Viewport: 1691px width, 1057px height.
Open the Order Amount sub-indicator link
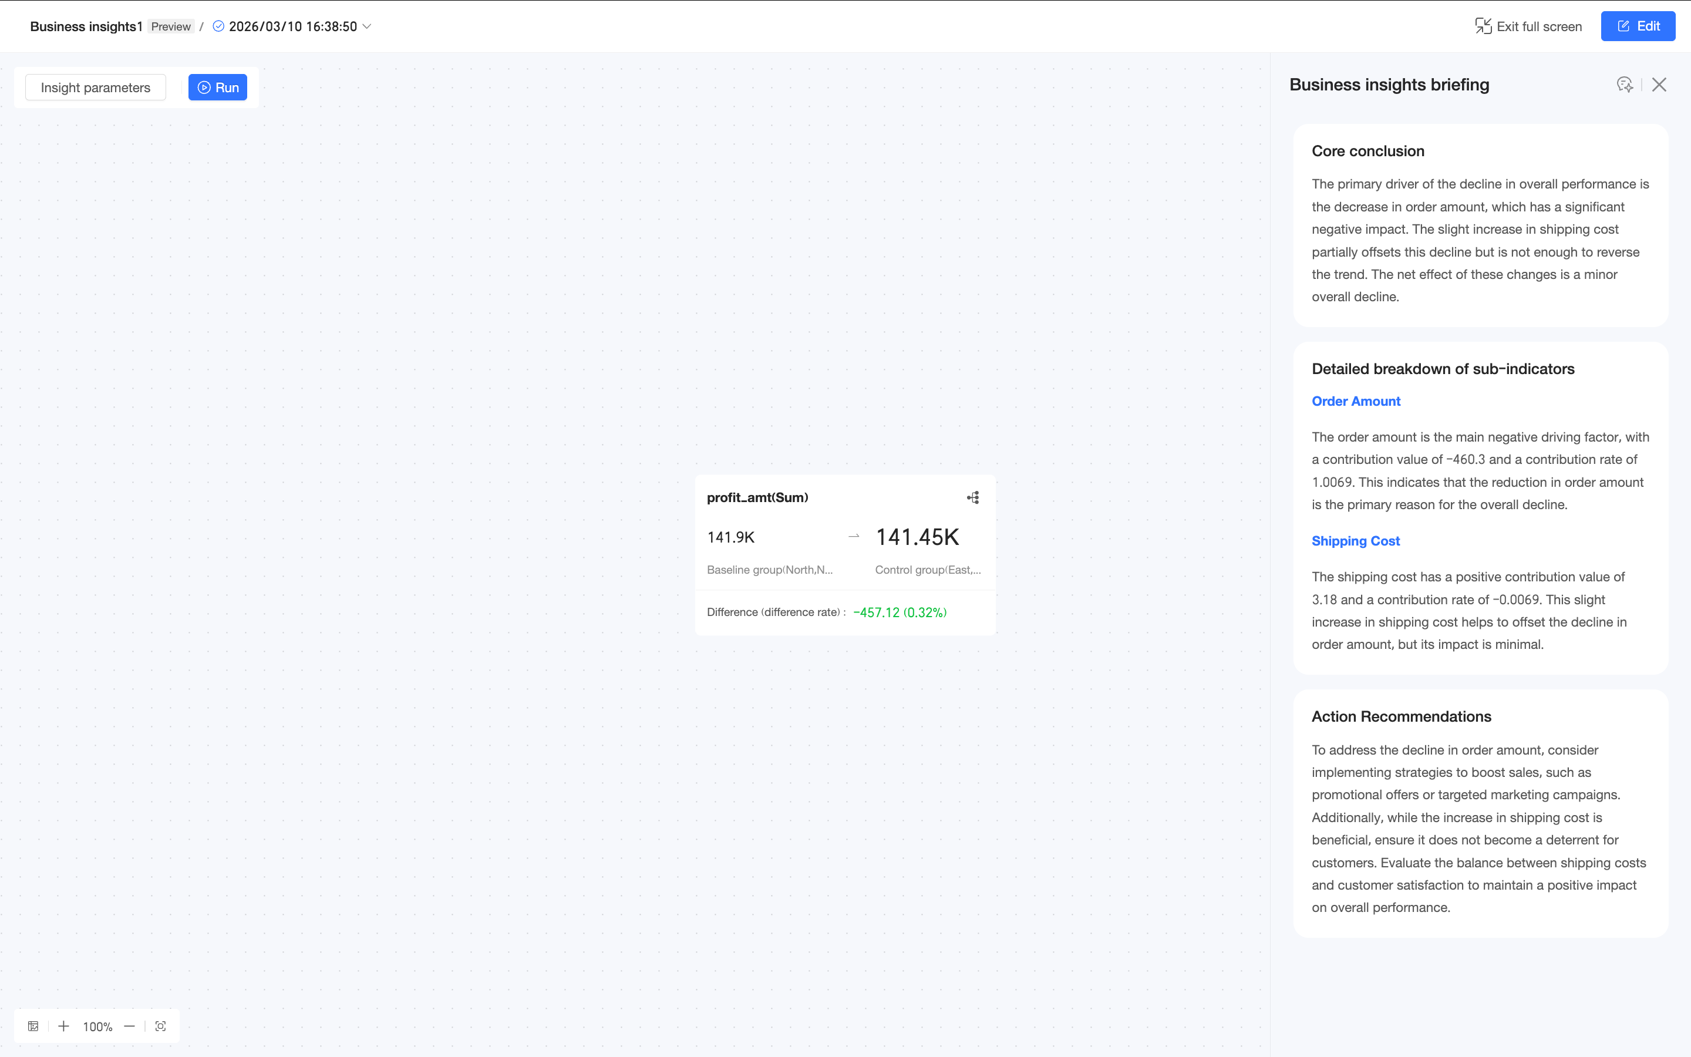point(1356,401)
